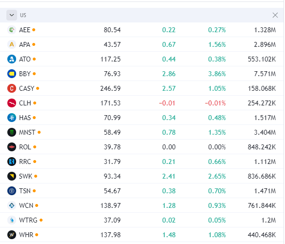Select the ATO logo icon
Image resolution: width=285 pixels, height=244 pixels.
pyautogui.click(x=12, y=59)
